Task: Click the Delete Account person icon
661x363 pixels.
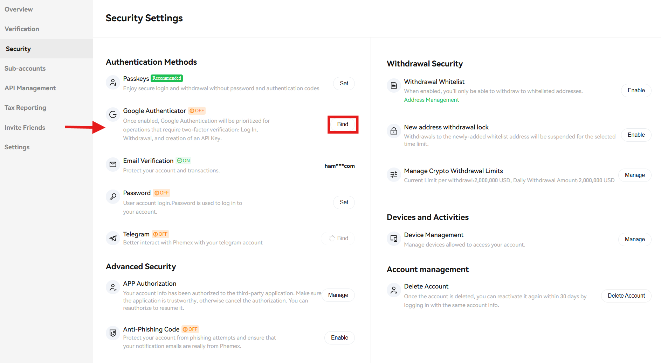Action: [394, 290]
